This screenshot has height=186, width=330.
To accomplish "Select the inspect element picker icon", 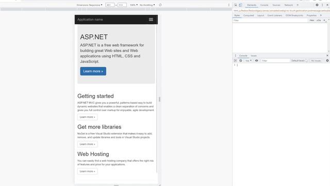I will 236,5.
